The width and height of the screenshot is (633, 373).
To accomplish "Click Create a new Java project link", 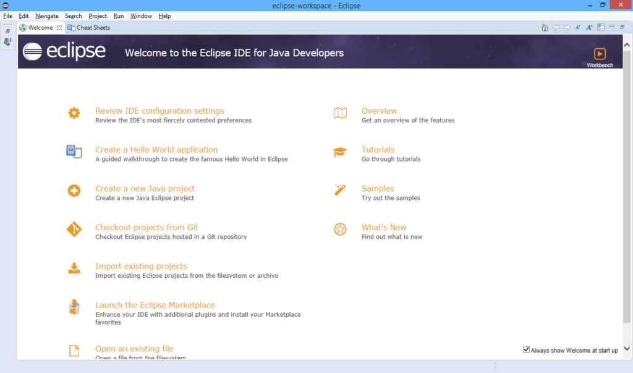I will [145, 188].
